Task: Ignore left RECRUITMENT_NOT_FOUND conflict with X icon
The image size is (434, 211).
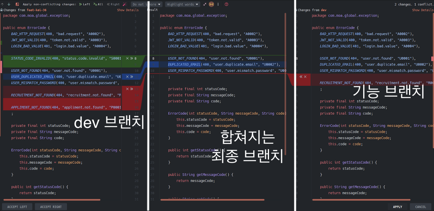Action: (127, 89)
